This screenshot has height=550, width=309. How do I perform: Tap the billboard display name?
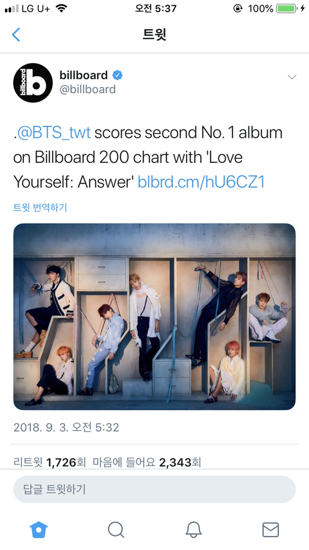(x=84, y=75)
